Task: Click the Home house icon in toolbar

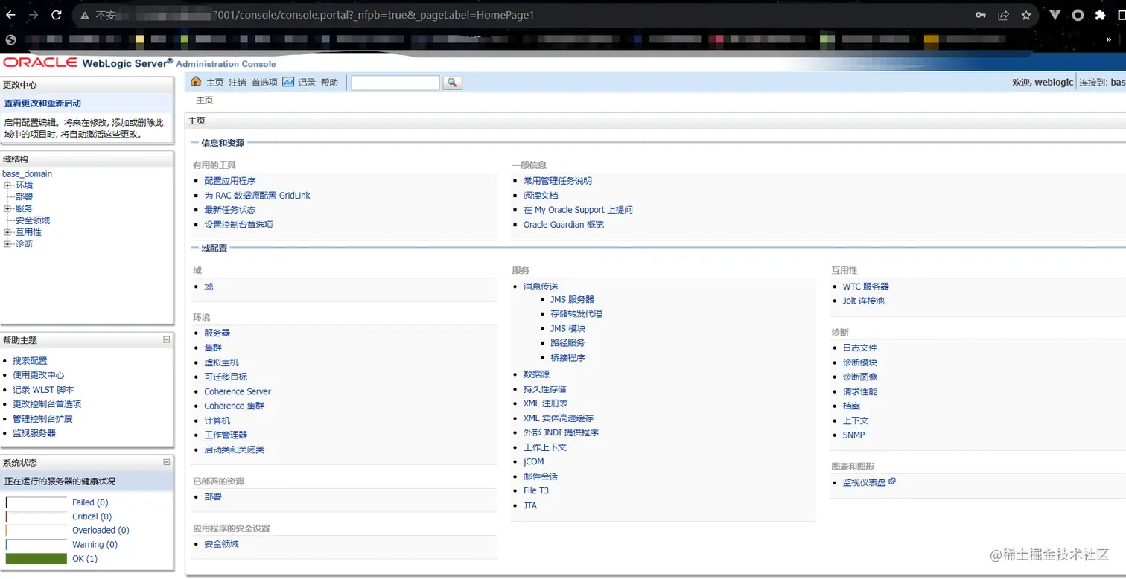Action: [197, 82]
